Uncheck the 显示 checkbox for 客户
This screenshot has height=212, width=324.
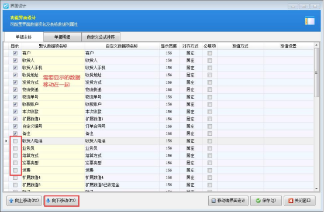coord(15,53)
